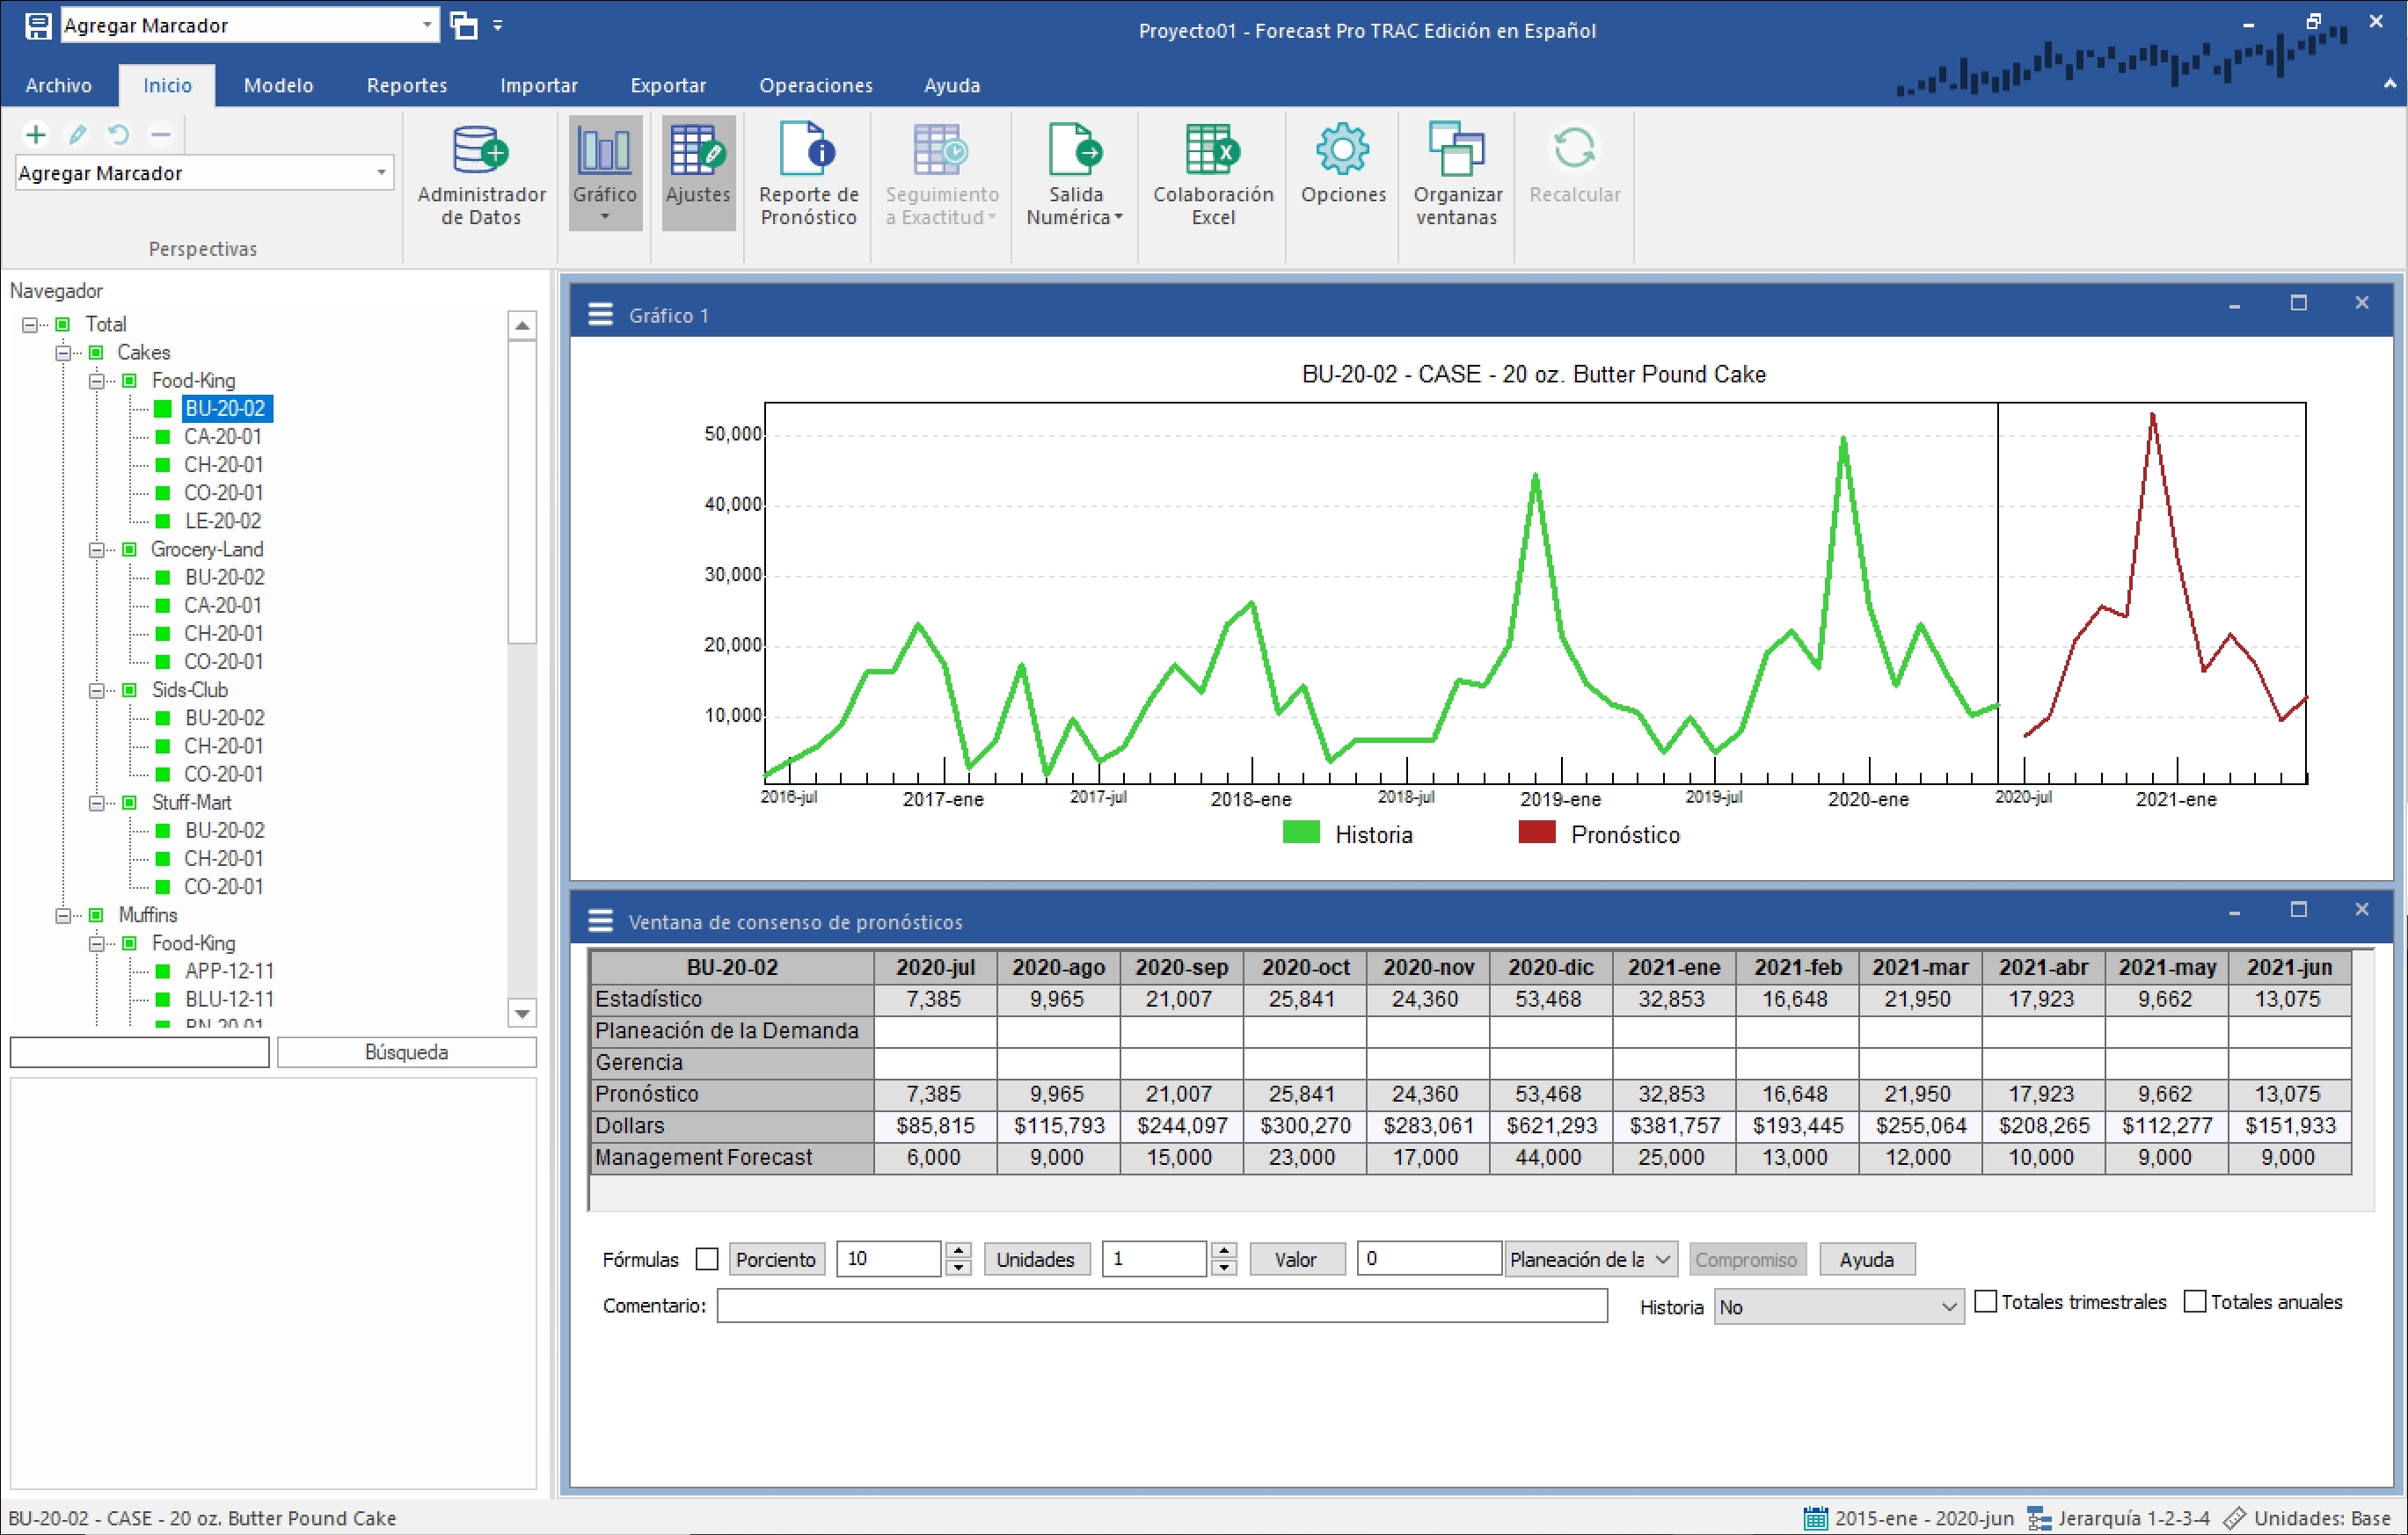Click the Porciento button

pyautogui.click(x=775, y=1259)
